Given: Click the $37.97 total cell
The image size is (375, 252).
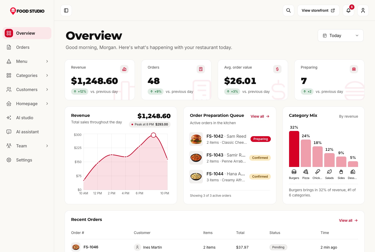Looking at the screenshot, I should (x=242, y=247).
